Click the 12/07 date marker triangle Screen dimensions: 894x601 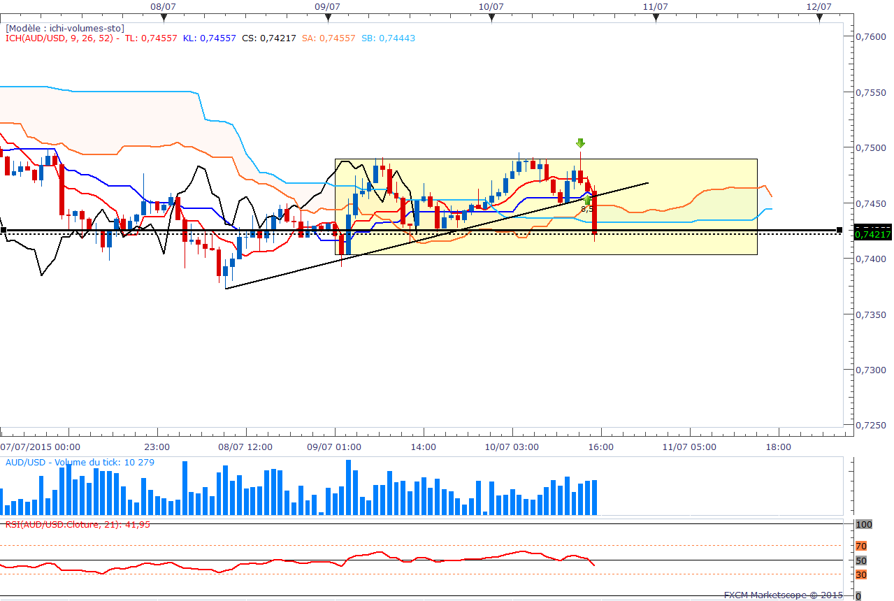819,18
